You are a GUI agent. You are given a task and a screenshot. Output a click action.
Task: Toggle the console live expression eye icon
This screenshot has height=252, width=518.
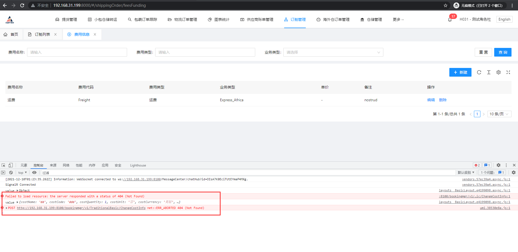click(x=34, y=172)
